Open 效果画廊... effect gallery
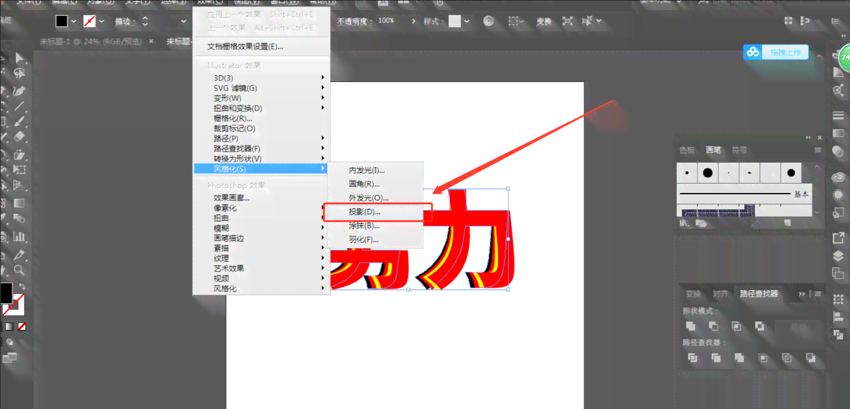850x409 pixels. (x=261, y=197)
